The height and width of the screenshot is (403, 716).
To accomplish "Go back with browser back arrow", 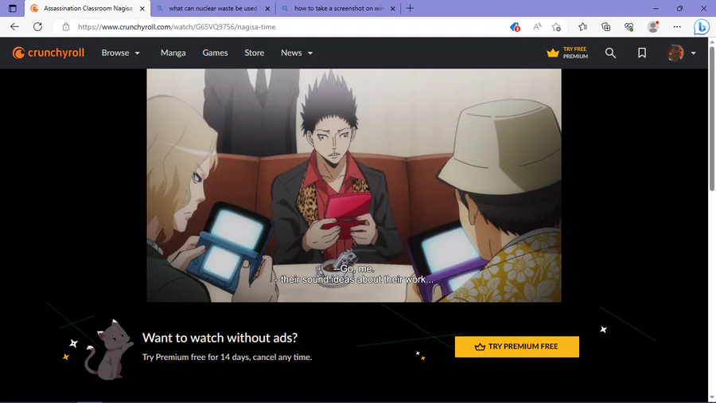I will click(x=14, y=27).
